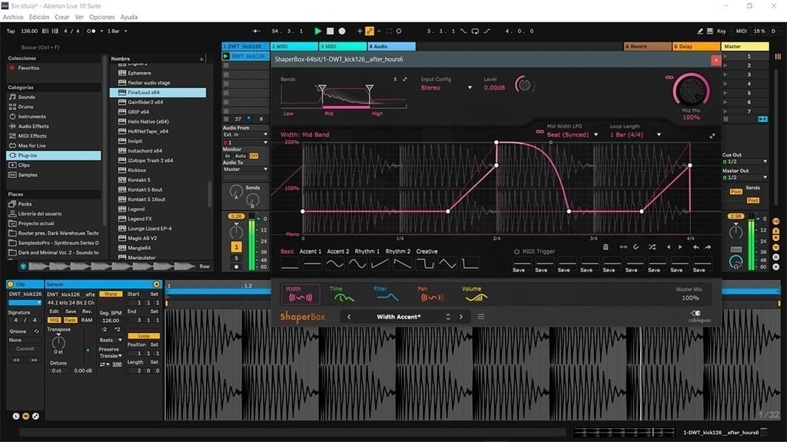This screenshot has height=442, width=787.
Task: Open the Loop Length 1 Bar (4/4) dropdown
Action: coord(636,135)
